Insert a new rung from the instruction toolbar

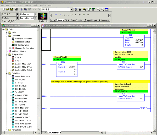[x=56, y=15]
